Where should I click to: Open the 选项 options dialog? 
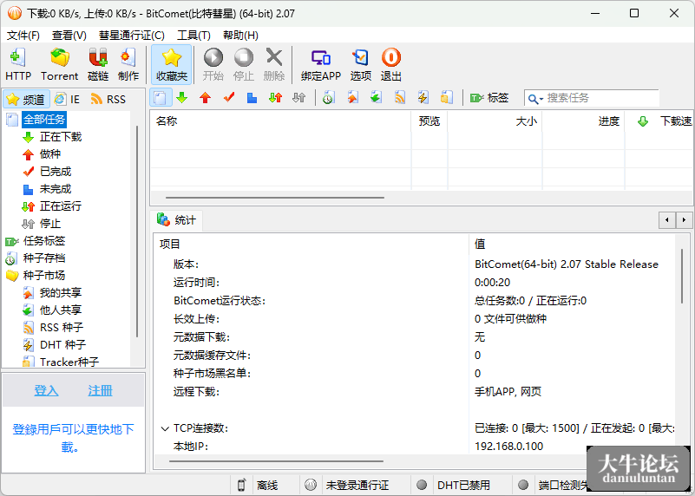tap(360, 65)
